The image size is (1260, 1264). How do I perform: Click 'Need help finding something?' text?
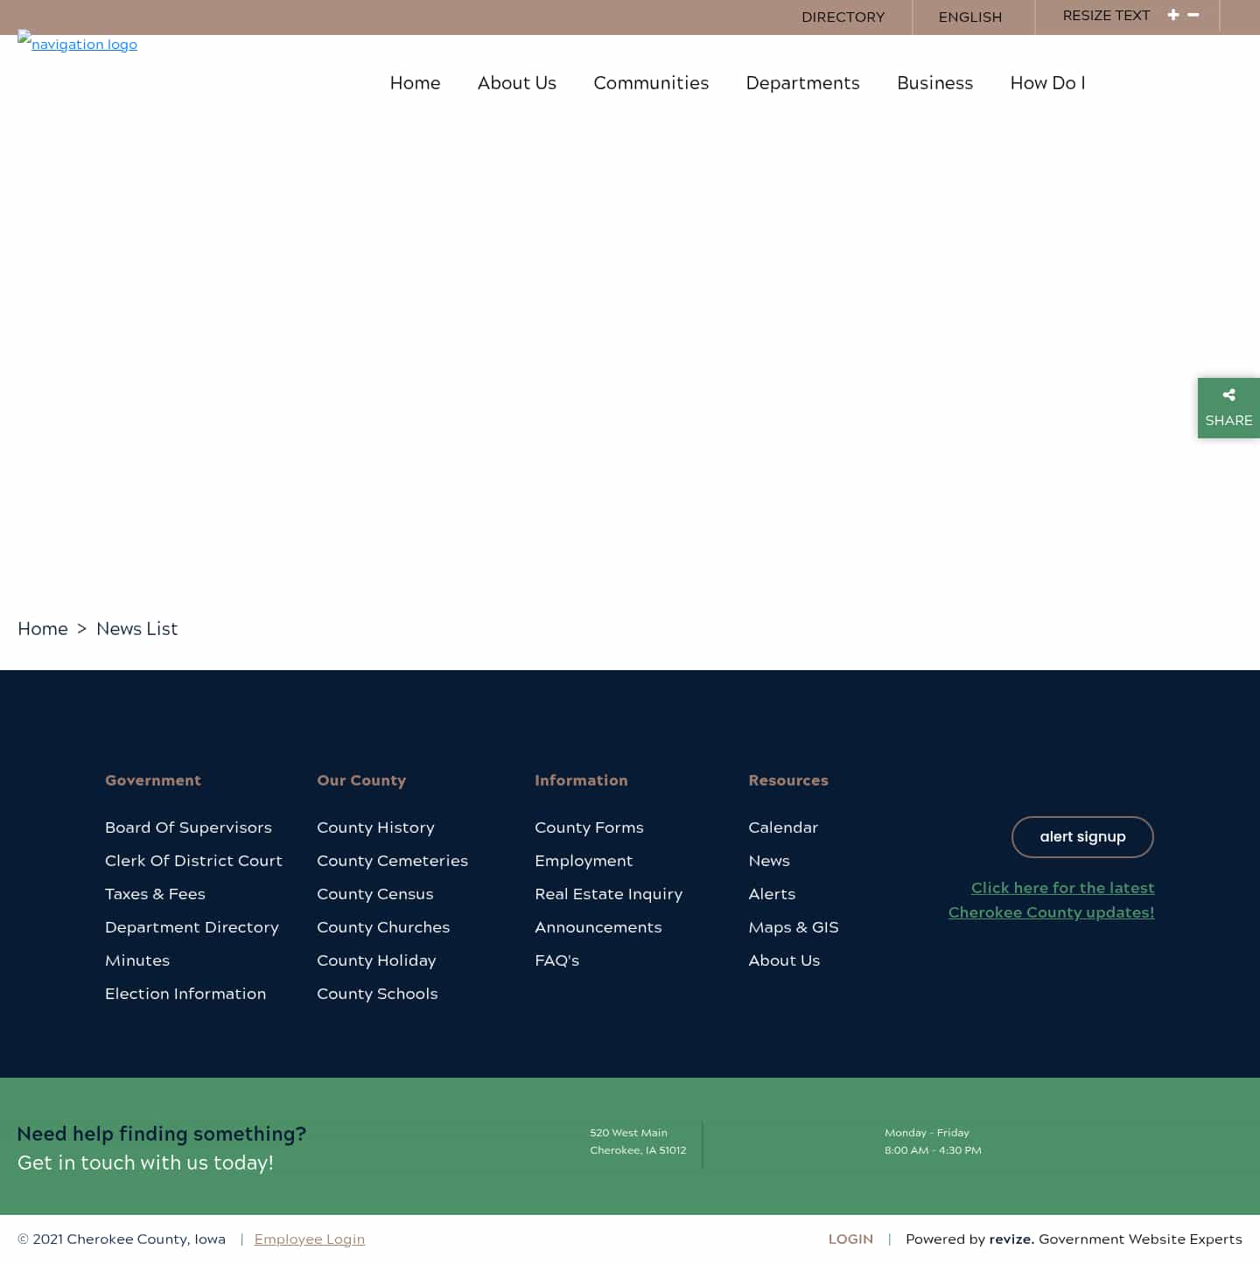click(162, 1134)
